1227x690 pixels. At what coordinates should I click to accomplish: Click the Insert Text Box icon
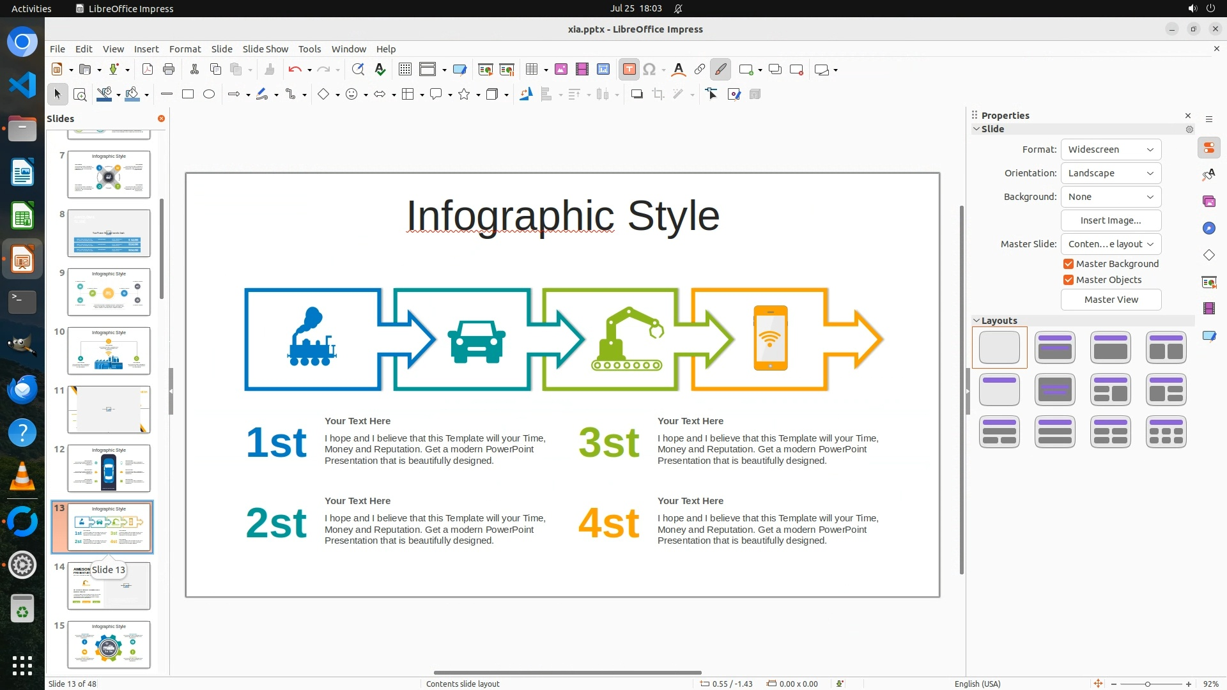coord(629,70)
